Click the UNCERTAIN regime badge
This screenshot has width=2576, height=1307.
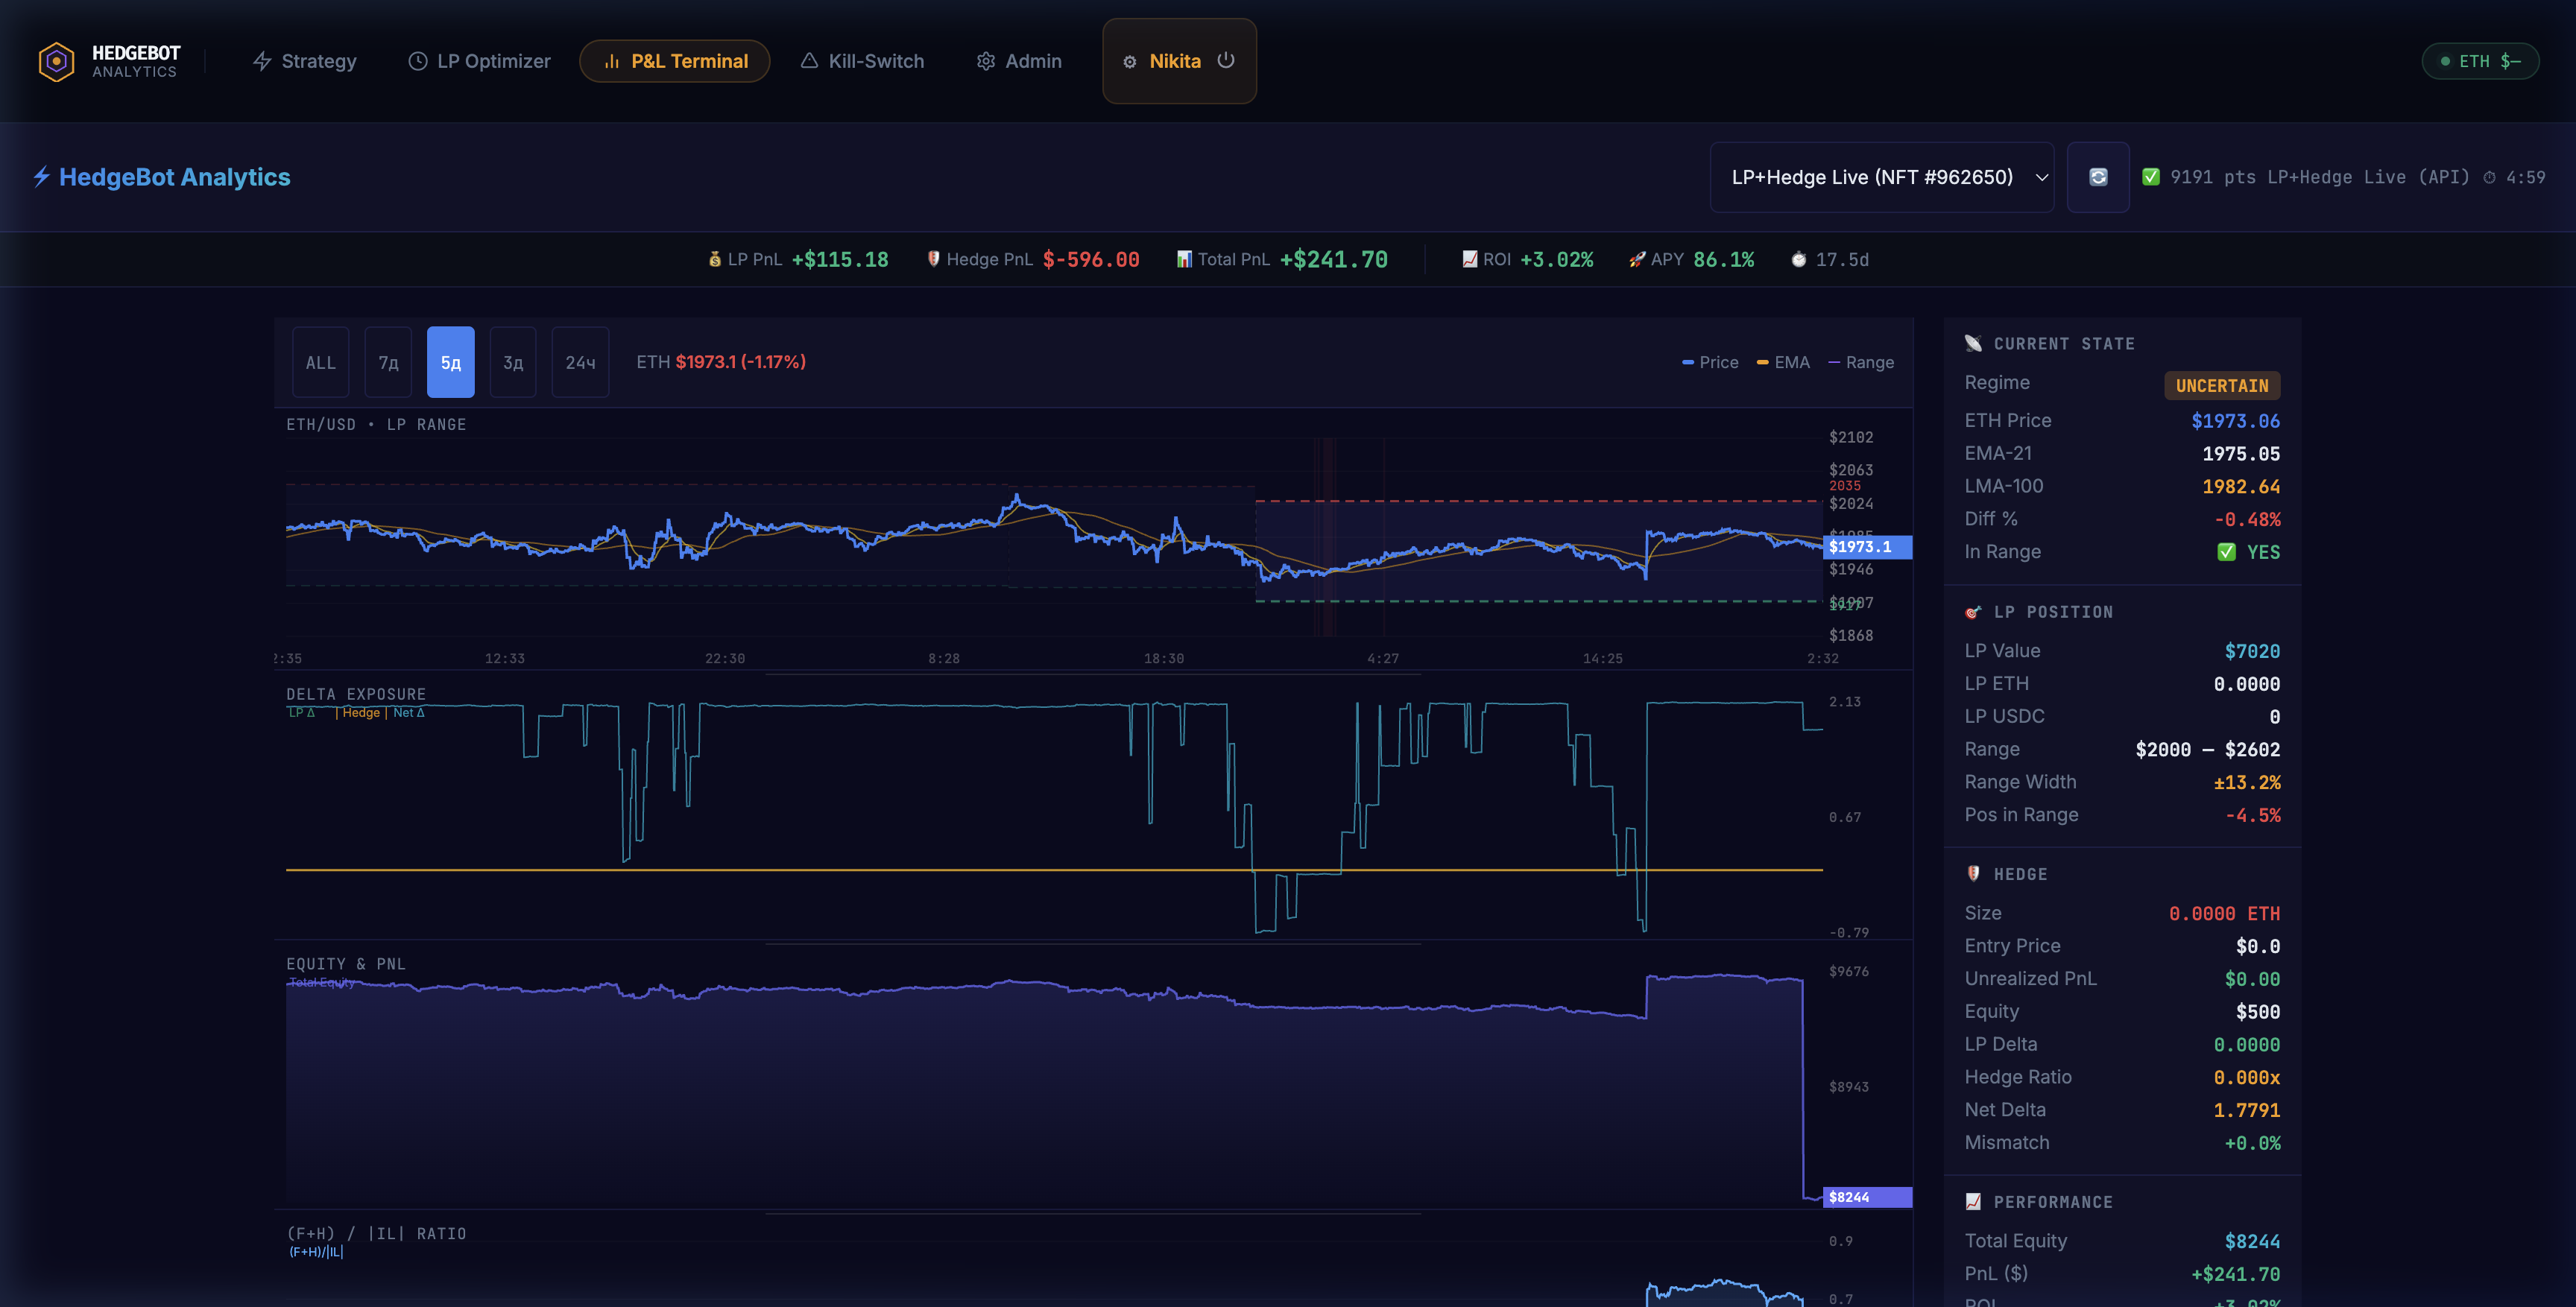tap(2222, 386)
